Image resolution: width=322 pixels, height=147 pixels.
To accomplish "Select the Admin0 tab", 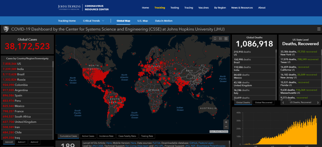I will click(x=9, y=142).
